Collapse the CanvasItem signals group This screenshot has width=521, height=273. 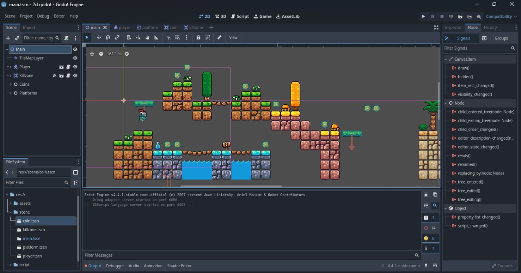click(x=446, y=59)
